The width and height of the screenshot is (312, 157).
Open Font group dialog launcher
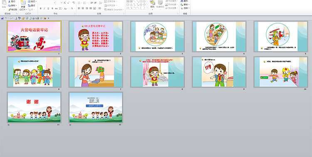[x=75, y=14]
